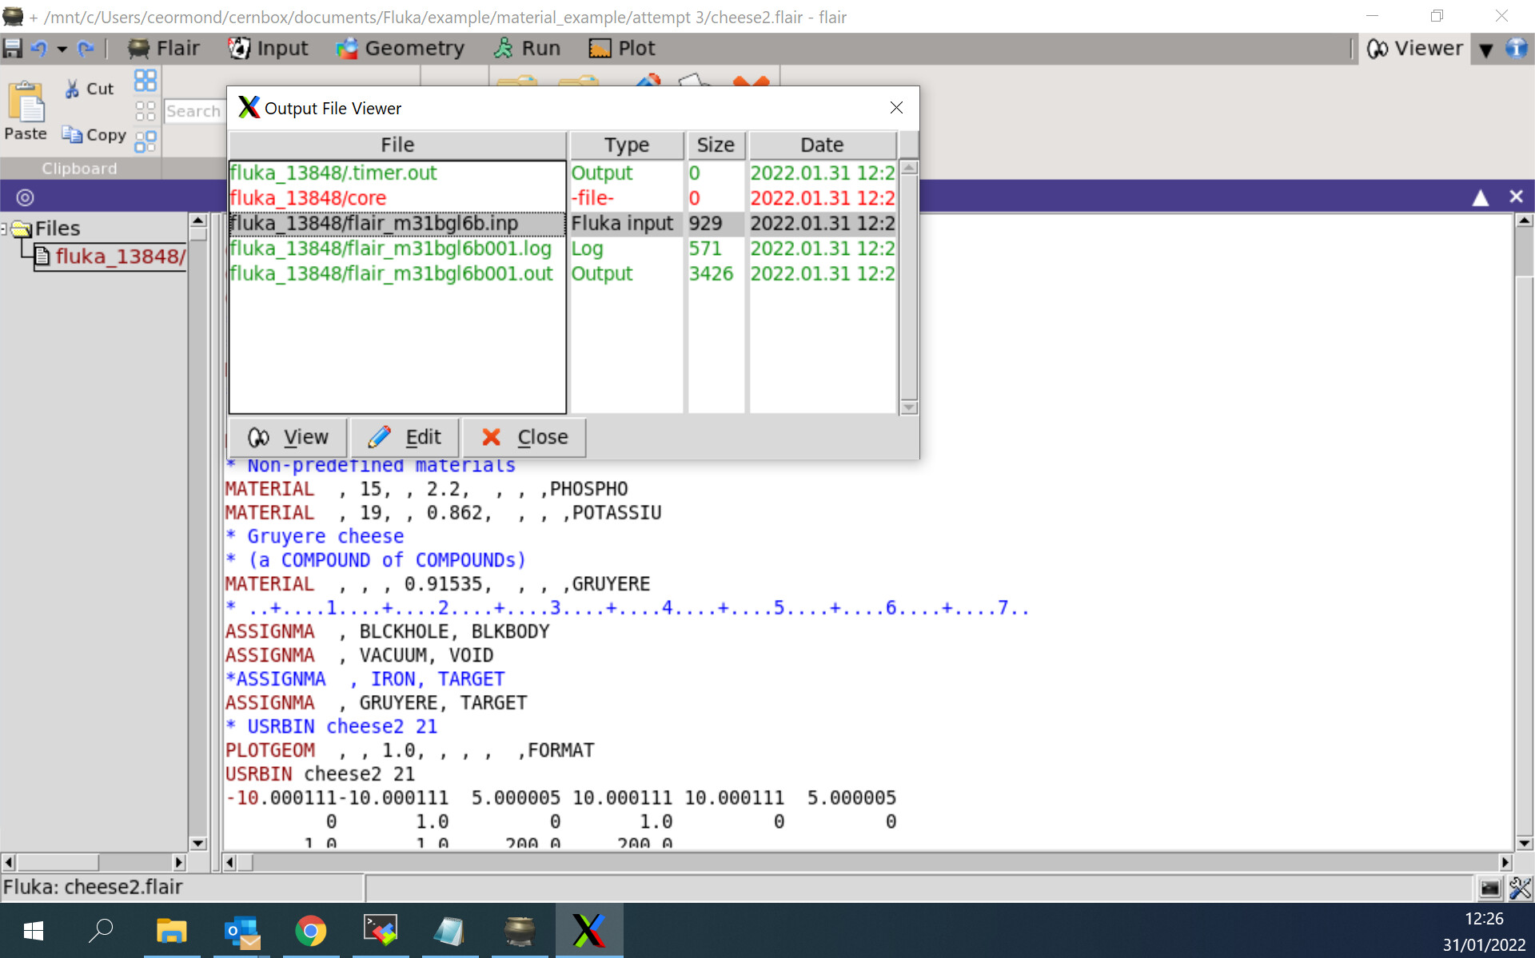
Task: Invert selection with mixed-squares icon
Action: pos(145,141)
